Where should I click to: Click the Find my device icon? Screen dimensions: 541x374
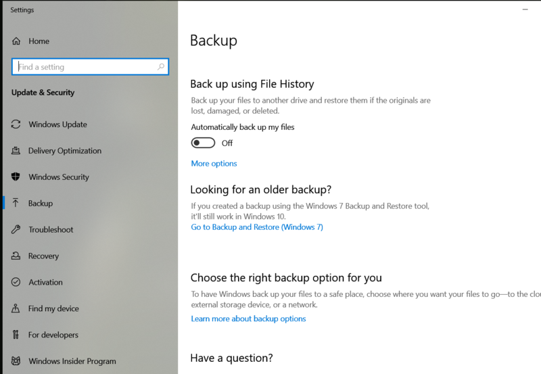pyautogui.click(x=16, y=309)
